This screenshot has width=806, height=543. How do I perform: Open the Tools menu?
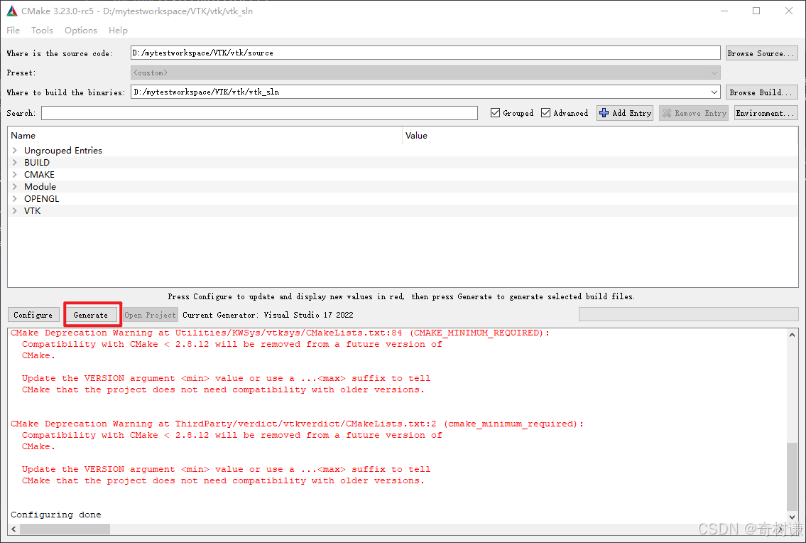(x=42, y=31)
